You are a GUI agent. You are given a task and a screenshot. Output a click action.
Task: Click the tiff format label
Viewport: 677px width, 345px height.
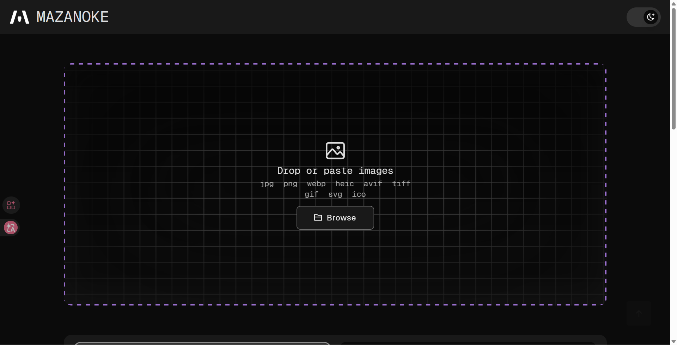(x=401, y=184)
